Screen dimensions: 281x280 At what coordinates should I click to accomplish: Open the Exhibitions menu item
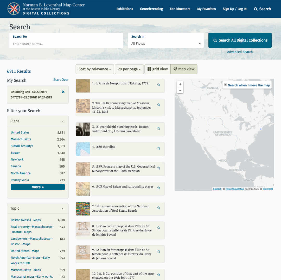pos(125,9)
